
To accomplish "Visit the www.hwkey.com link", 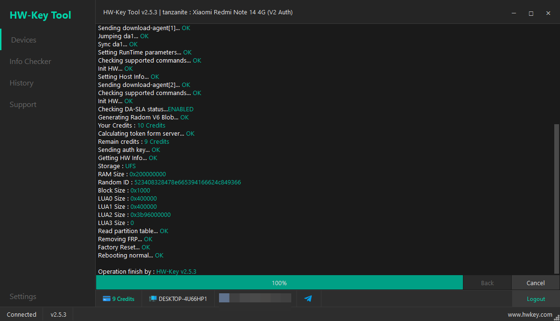I will click(530, 315).
